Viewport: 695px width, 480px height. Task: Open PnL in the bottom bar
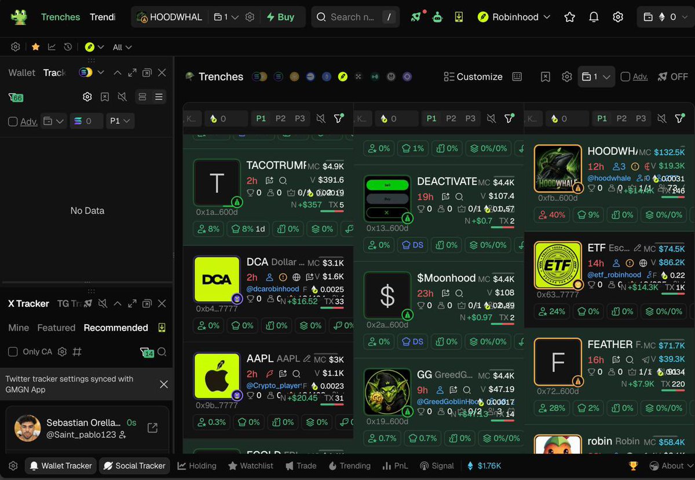(395, 466)
